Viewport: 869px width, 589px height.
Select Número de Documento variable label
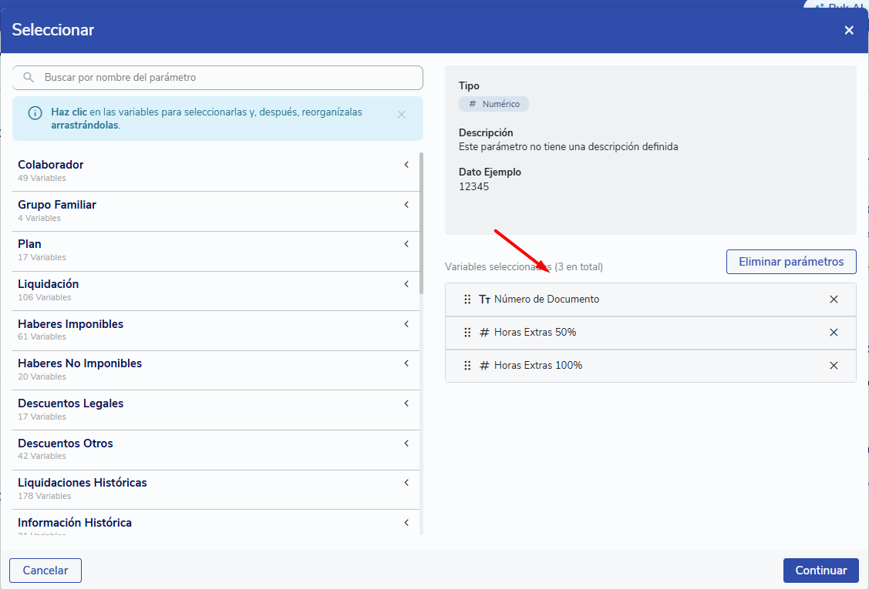547,300
